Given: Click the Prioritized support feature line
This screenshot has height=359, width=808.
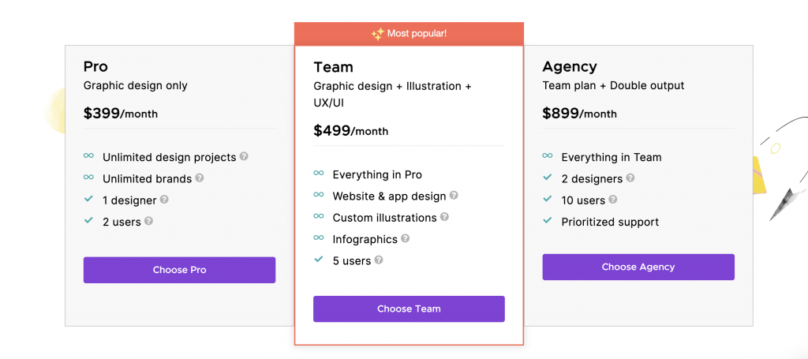Looking at the screenshot, I should tap(610, 222).
